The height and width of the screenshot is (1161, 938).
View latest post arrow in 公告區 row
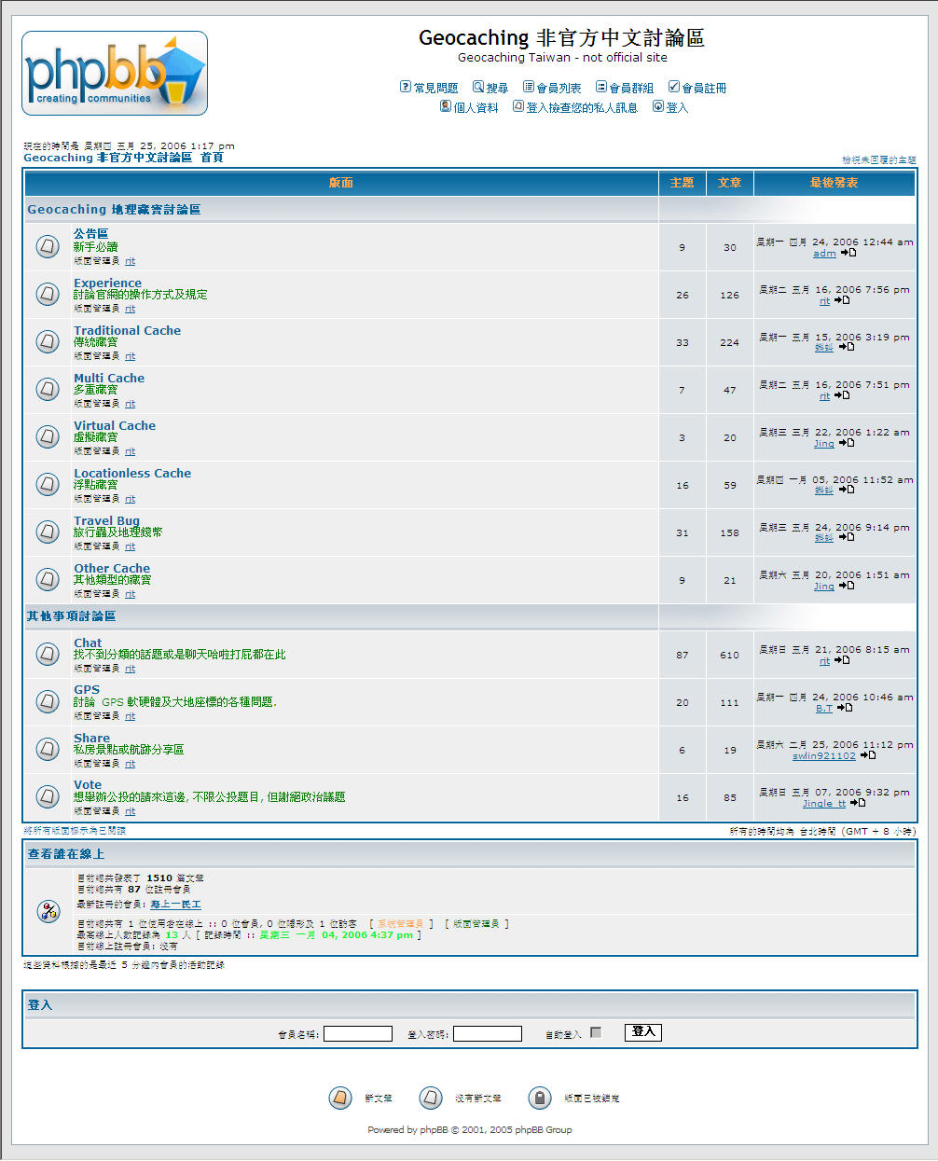pyautogui.click(x=848, y=253)
